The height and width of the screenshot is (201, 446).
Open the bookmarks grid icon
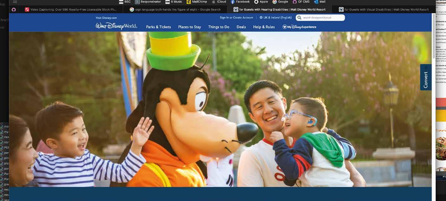[x=15, y=2]
